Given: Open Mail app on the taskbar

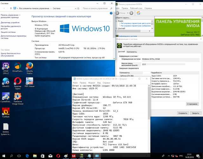Looking at the screenshot, I should click(x=50, y=156).
